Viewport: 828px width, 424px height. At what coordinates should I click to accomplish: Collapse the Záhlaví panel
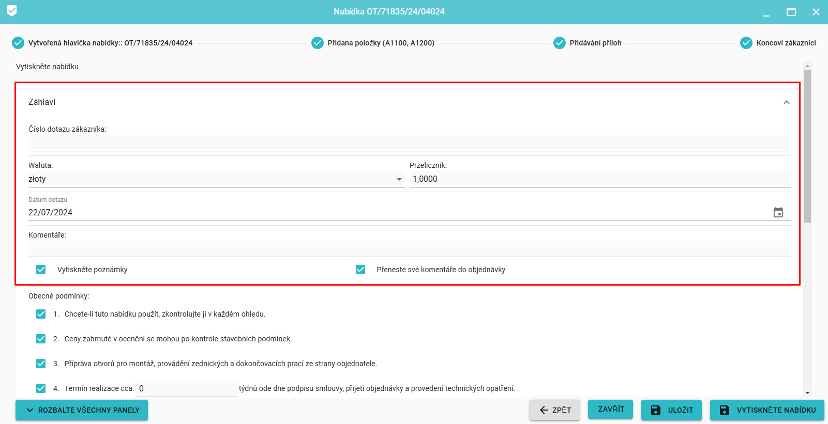click(x=786, y=102)
